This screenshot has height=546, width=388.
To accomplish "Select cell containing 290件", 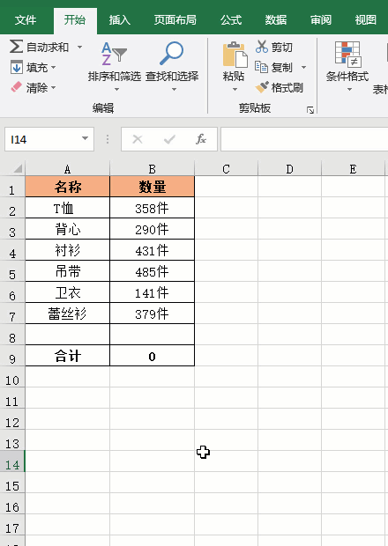I will [x=152, y=229].
